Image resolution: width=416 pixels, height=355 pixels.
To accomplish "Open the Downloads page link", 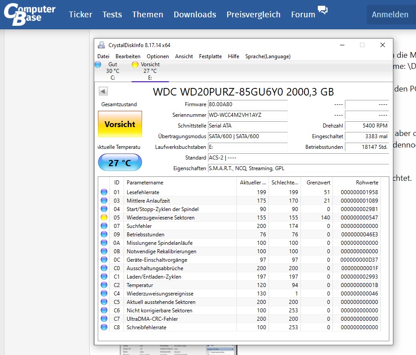I will (x=195, y=14).
